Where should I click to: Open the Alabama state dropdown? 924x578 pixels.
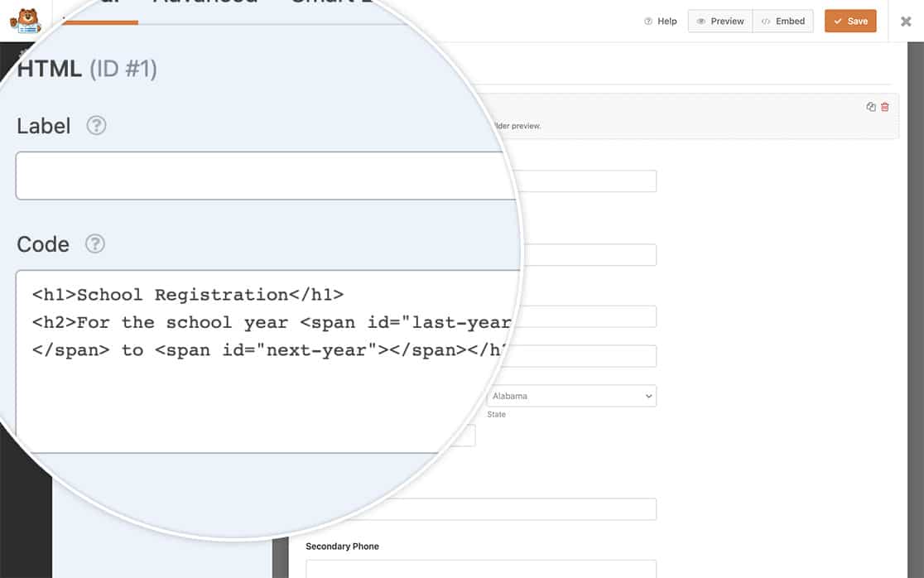pos(571,396)
